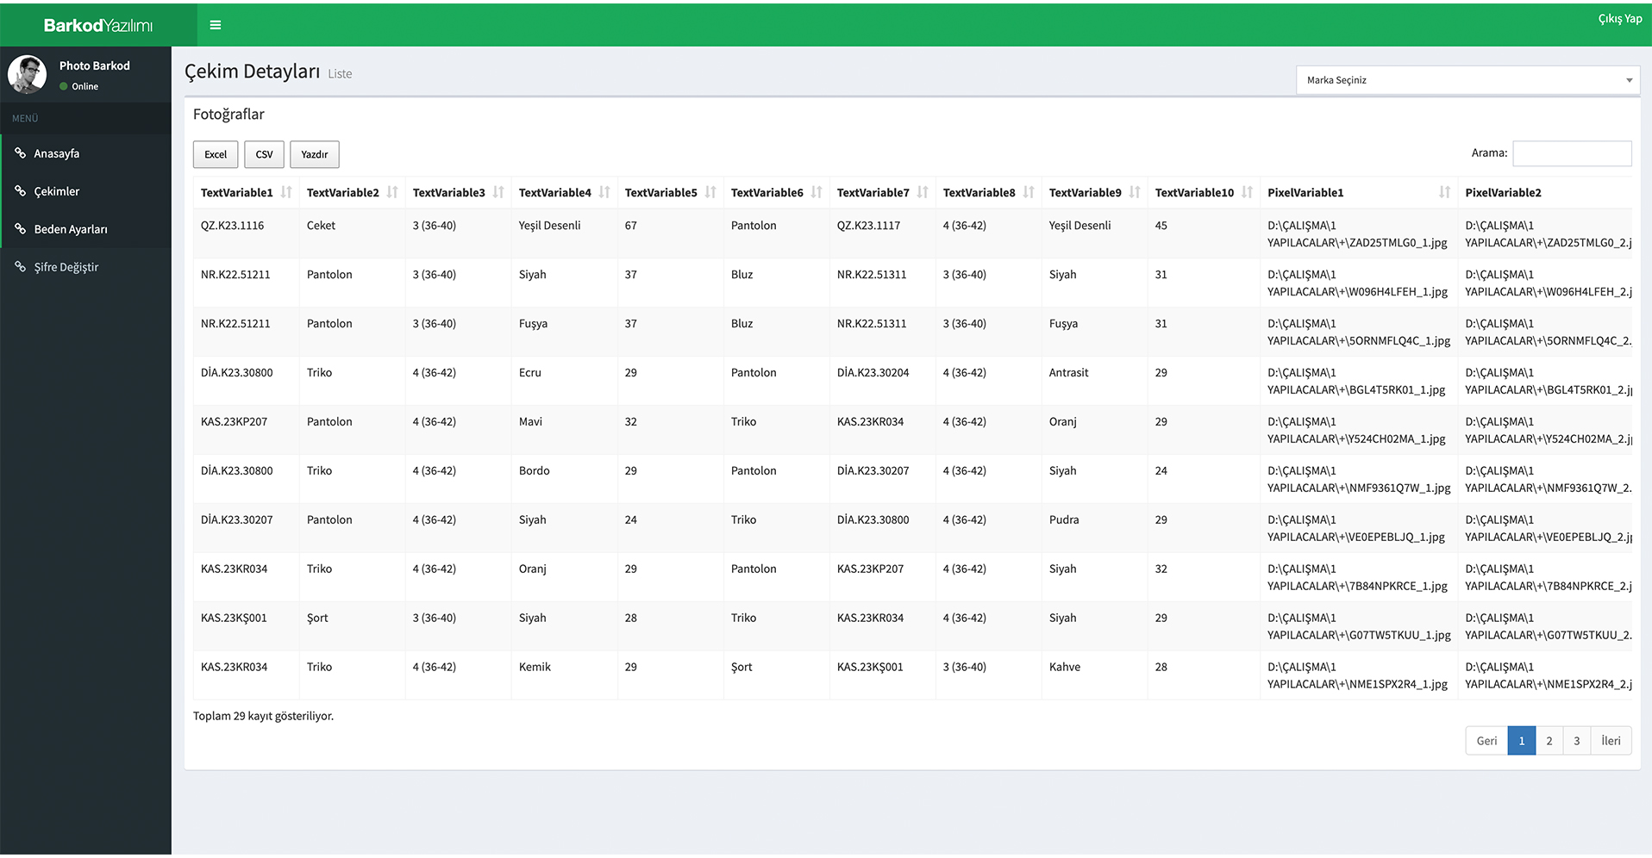Focus the Arama search field
The image size is (1652, 858).
pyautogui.click(x=1571, y=153)
